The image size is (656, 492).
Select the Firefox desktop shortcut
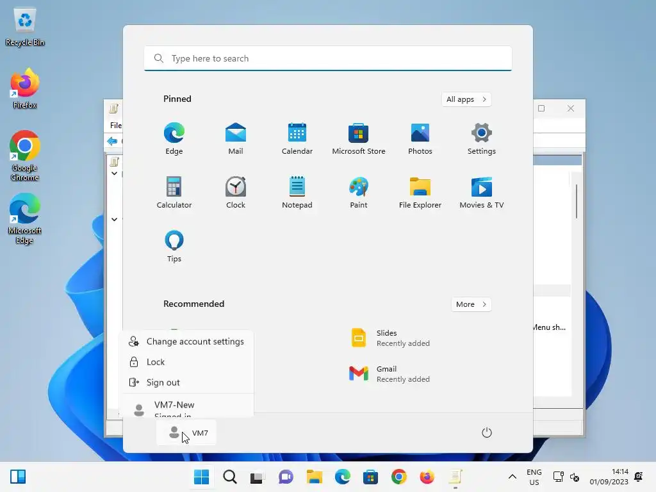[x=25, y=88]
